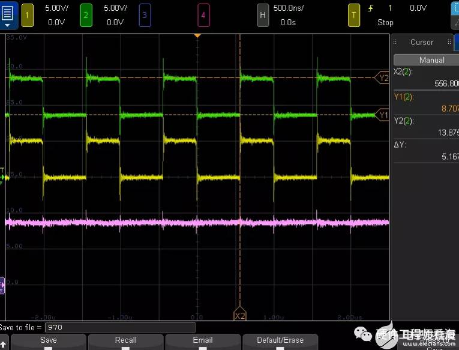Image resolution: width=459 pixels, height=350 pixels.
Task: Click the Save to file name field
Action: 121,327
